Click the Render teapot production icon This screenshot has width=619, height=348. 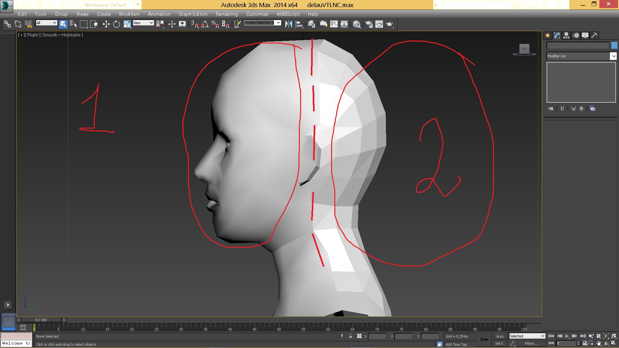(389, 24)
